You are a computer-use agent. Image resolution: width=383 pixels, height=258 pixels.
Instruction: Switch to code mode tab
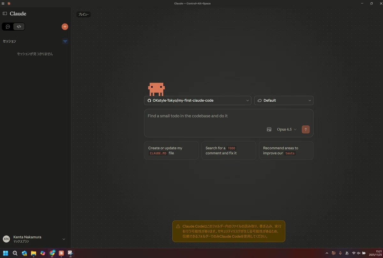click(19, 27)
